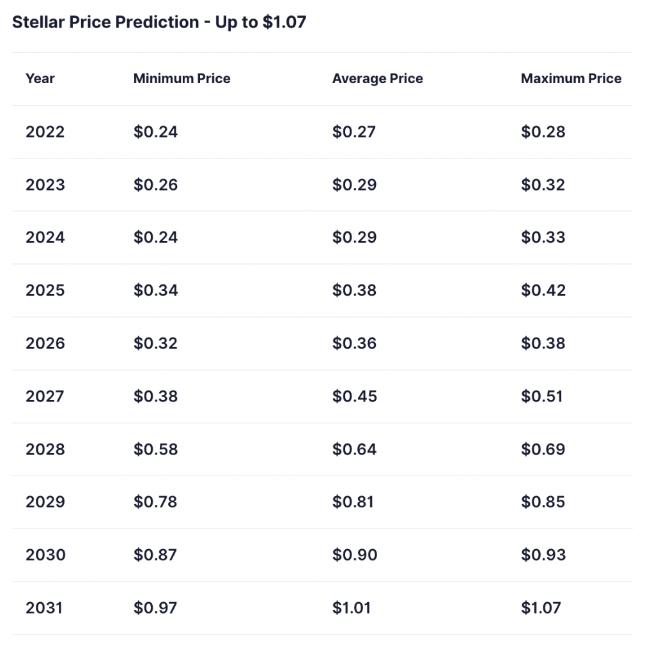
Task: Select the 2022 year cell
Action: (x=45, y=132)
